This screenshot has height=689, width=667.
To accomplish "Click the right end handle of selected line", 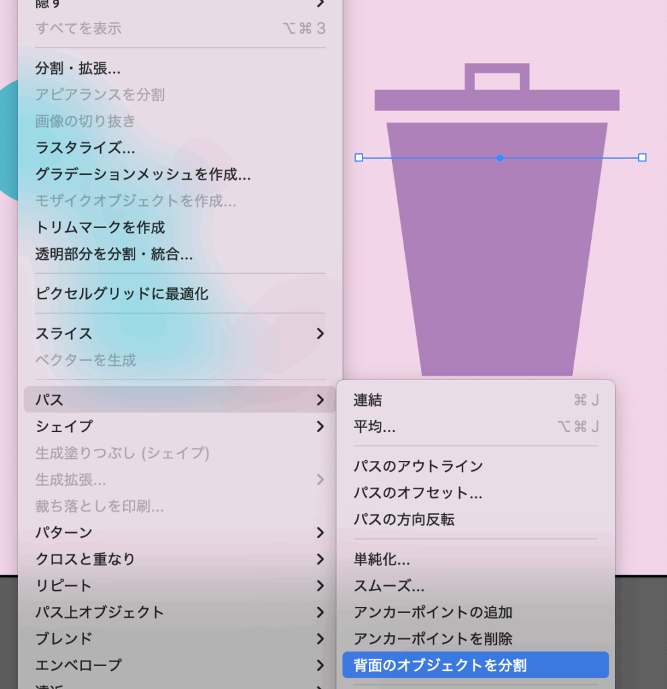I will (x=642, y=157).
